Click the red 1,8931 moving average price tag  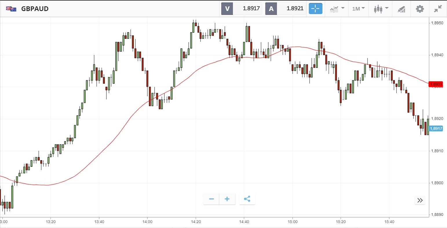pos(436,84)
